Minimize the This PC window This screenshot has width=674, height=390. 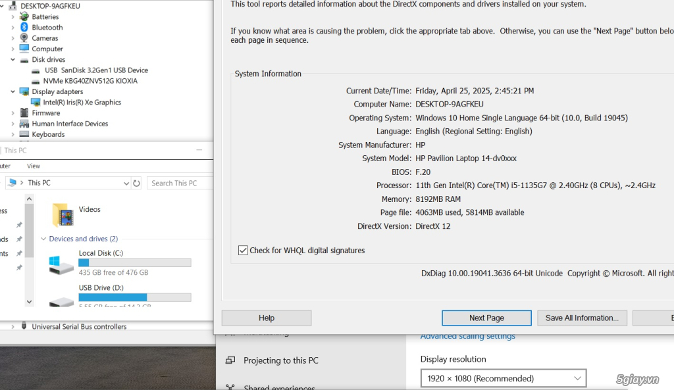pyautogui.click(x=199, y=150)
